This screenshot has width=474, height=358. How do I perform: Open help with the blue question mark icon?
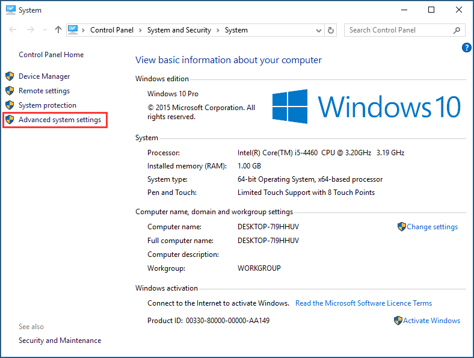[x=466, y=48]
